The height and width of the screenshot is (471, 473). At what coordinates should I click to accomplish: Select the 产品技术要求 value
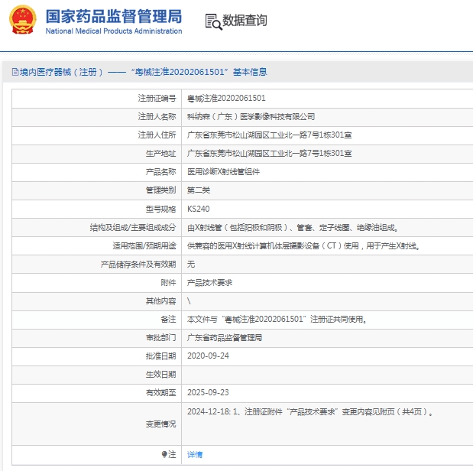pyautogui.click(x=209, y=283)
